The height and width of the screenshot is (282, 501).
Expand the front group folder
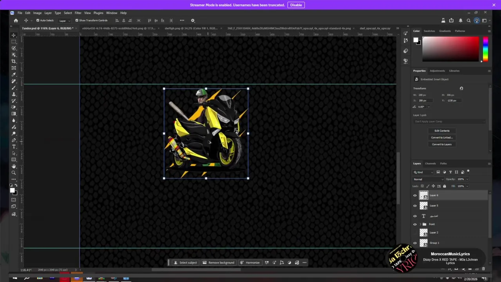tap(420, 224)
